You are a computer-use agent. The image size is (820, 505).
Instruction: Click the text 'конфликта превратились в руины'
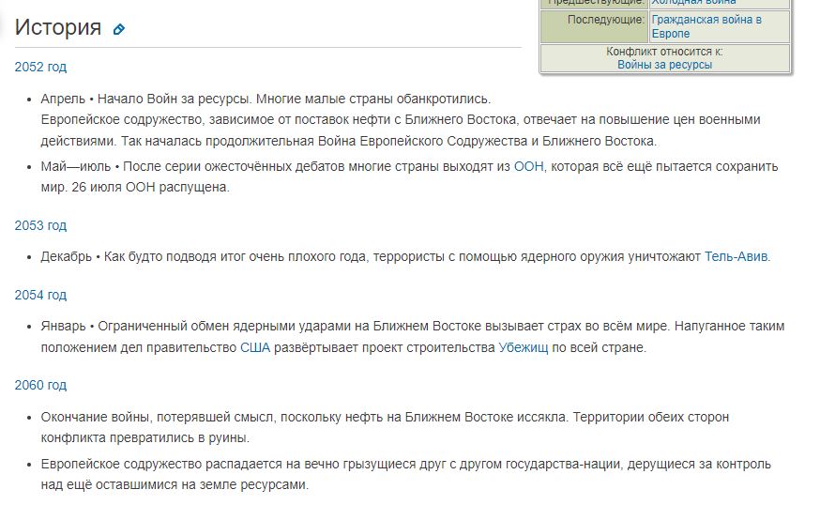(x=144, y=438)
